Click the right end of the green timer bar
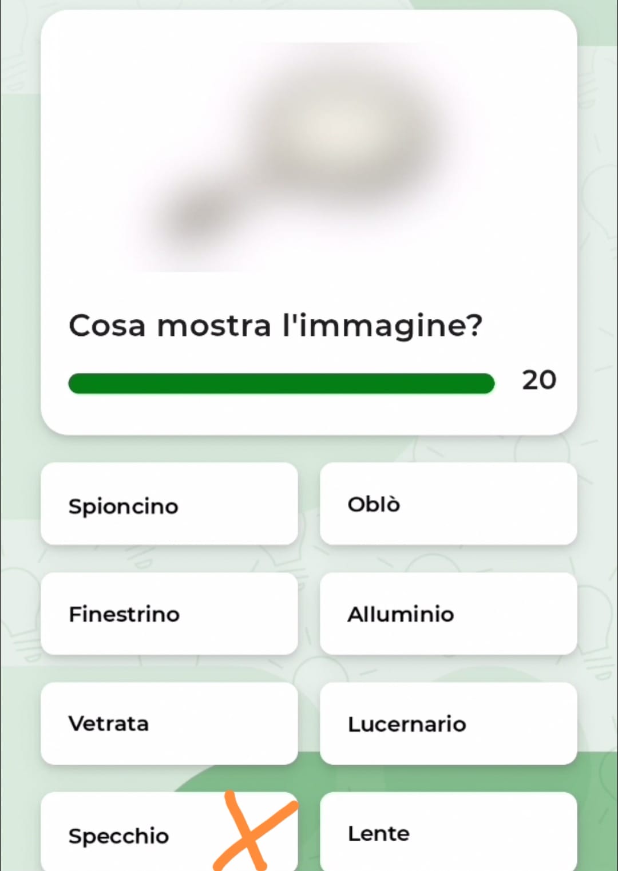This screenshot has width=618, height=871. (x=485, y=383)
